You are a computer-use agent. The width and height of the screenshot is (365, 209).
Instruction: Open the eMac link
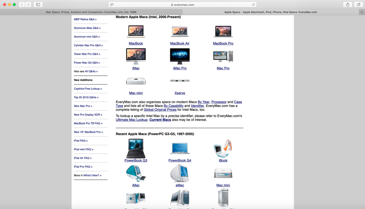[180, 185]
